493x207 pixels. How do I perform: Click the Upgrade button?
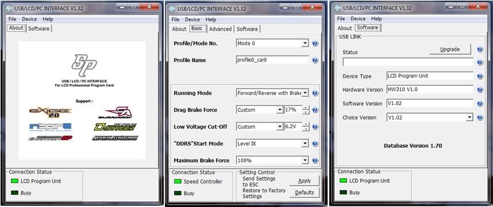[450, 49]
